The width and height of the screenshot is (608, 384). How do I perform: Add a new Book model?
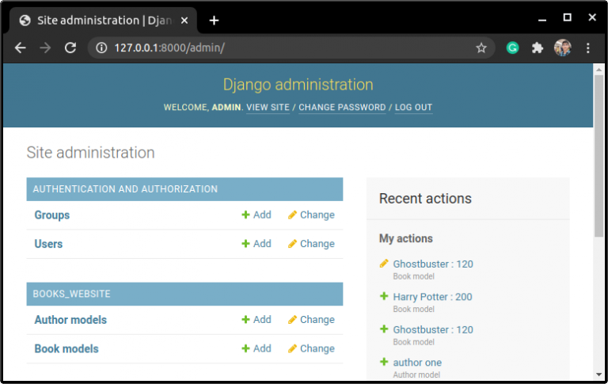pyautogui.click(x=256, y=348)
